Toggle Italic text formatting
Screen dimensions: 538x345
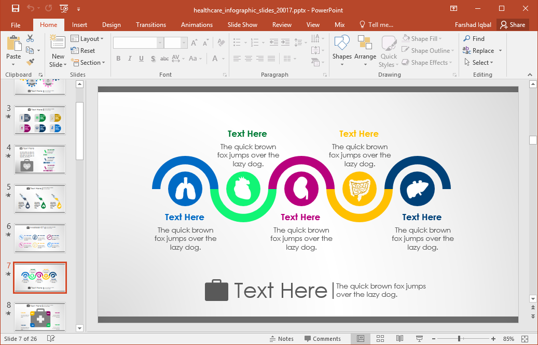click(130, 59)
